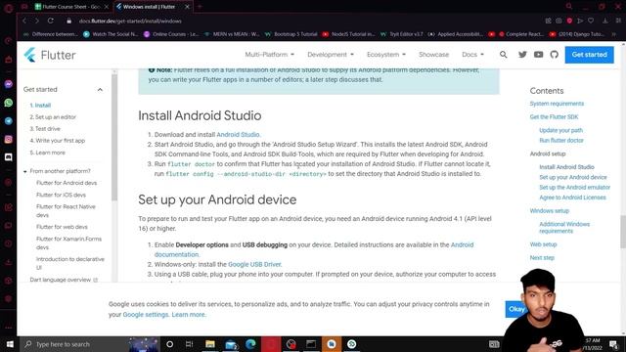Collapse the Get started sidebar section
Screen dimensions: 626x352
click(x=100, y=90)
